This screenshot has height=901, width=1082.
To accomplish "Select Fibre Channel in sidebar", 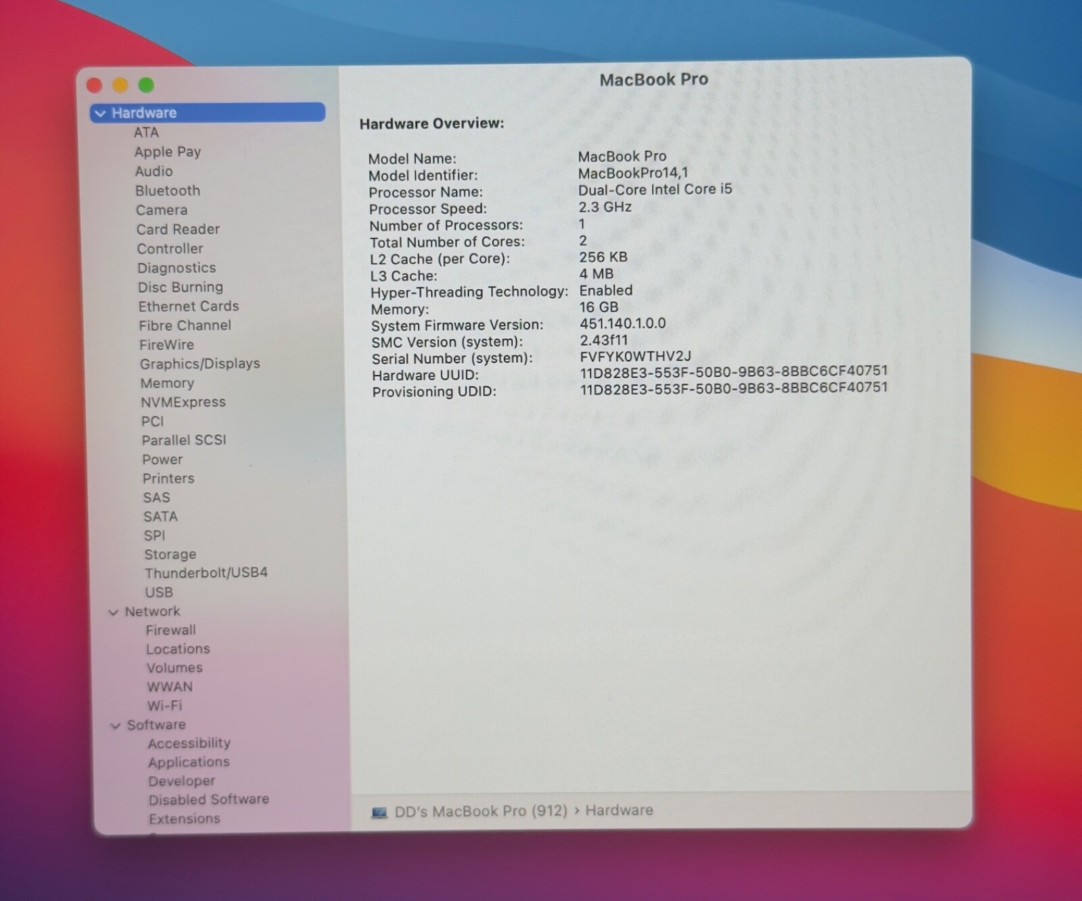I will pos(185,325).
